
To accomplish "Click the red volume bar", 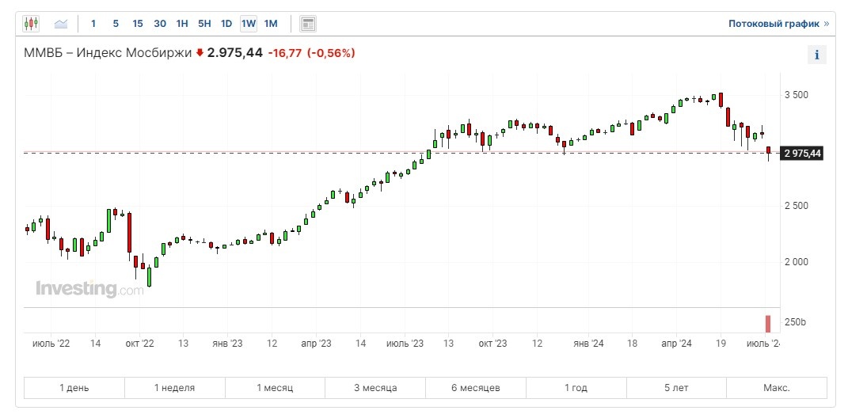I will click(768, 324).
